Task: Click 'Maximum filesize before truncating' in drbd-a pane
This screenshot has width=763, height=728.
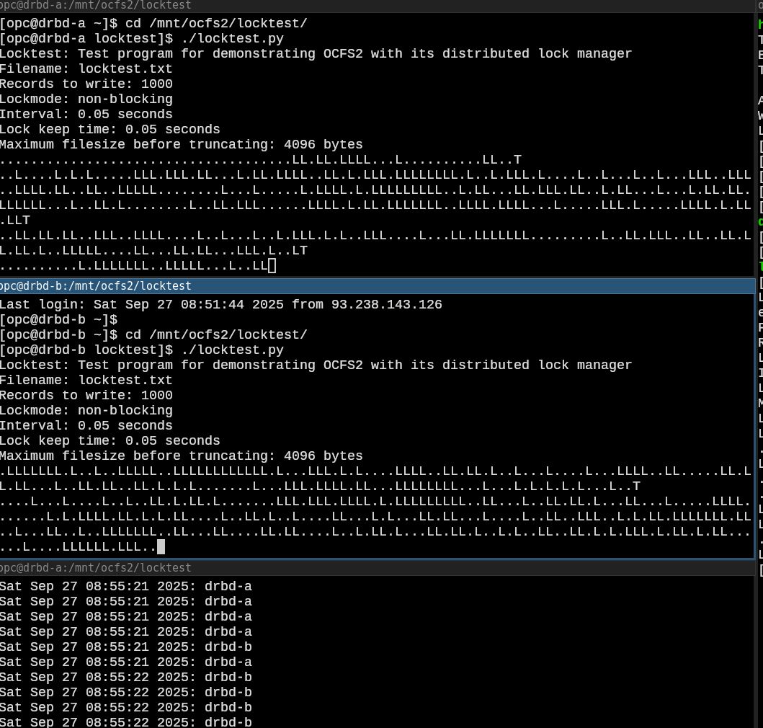Action: coord(181,144)
